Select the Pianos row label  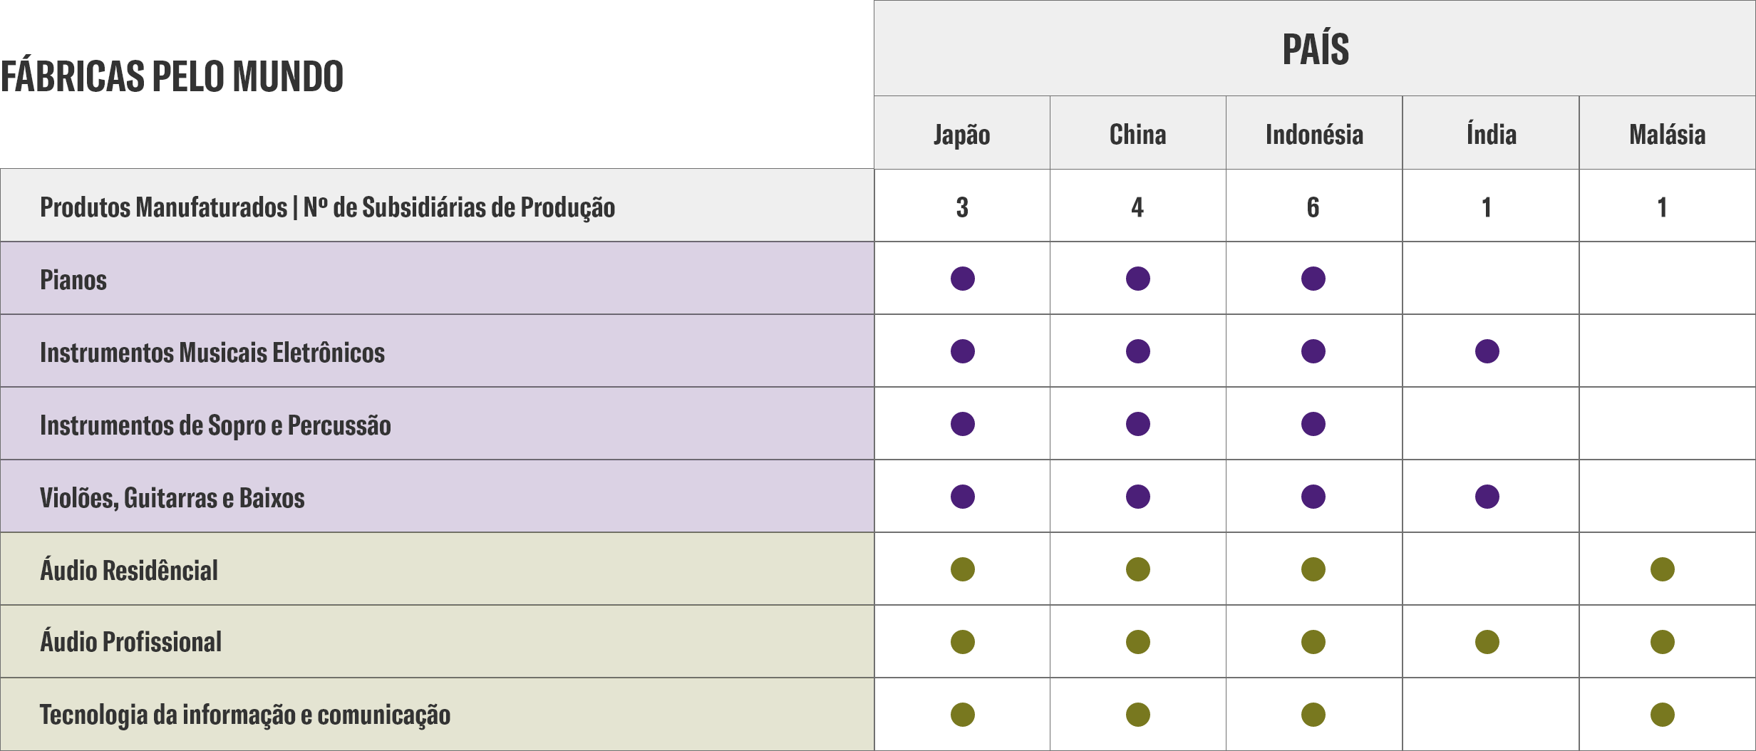tap(73, 280)
